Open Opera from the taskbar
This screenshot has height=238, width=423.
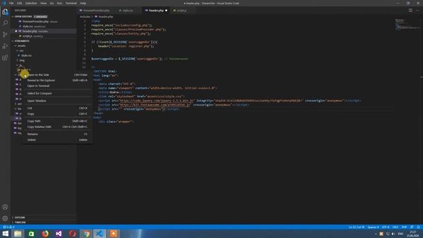(x=72, y=233)
